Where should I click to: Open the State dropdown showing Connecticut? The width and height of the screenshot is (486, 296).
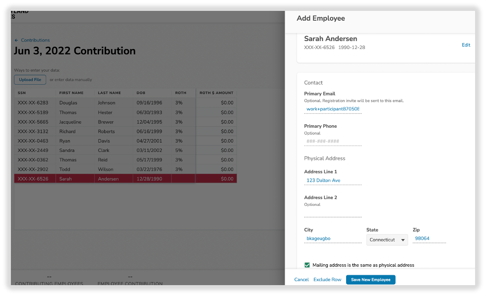point(386,240)
